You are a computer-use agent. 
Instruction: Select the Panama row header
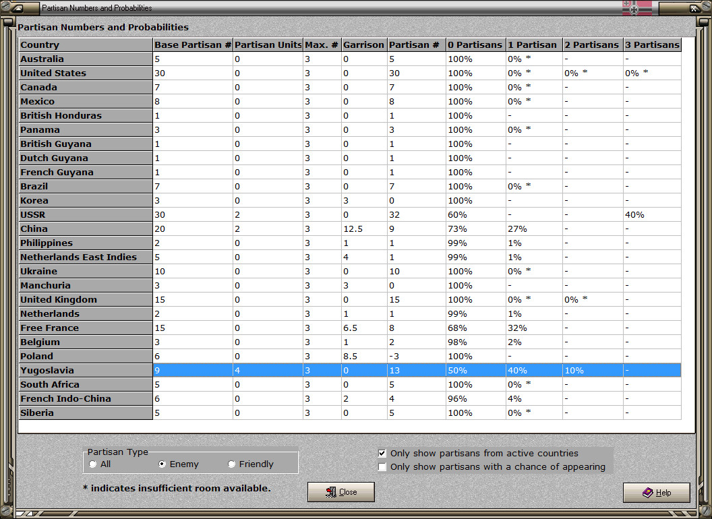[x=86, y=130]
